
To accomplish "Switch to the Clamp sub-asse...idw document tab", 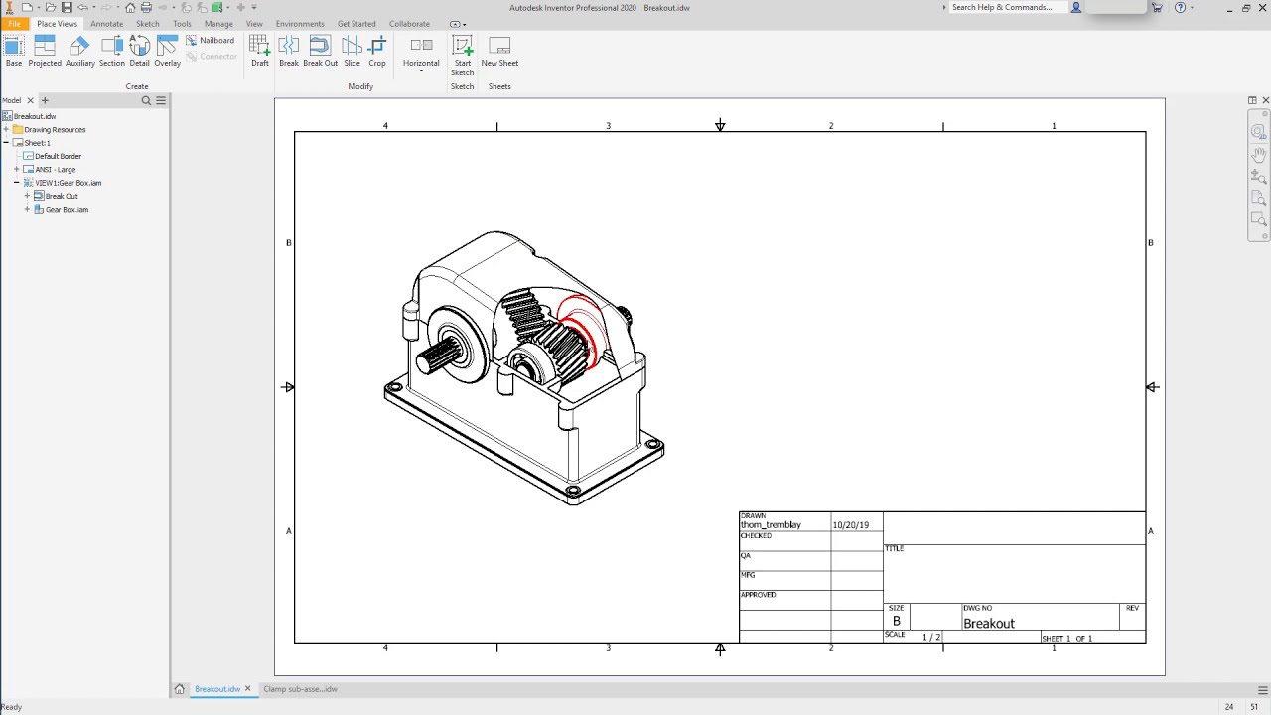I will [x=300, y=689].
